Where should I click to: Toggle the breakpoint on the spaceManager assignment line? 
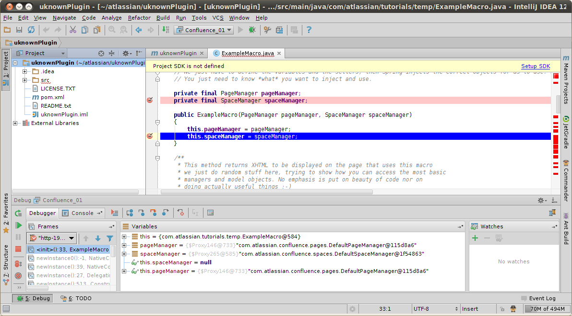coord(150,135)
